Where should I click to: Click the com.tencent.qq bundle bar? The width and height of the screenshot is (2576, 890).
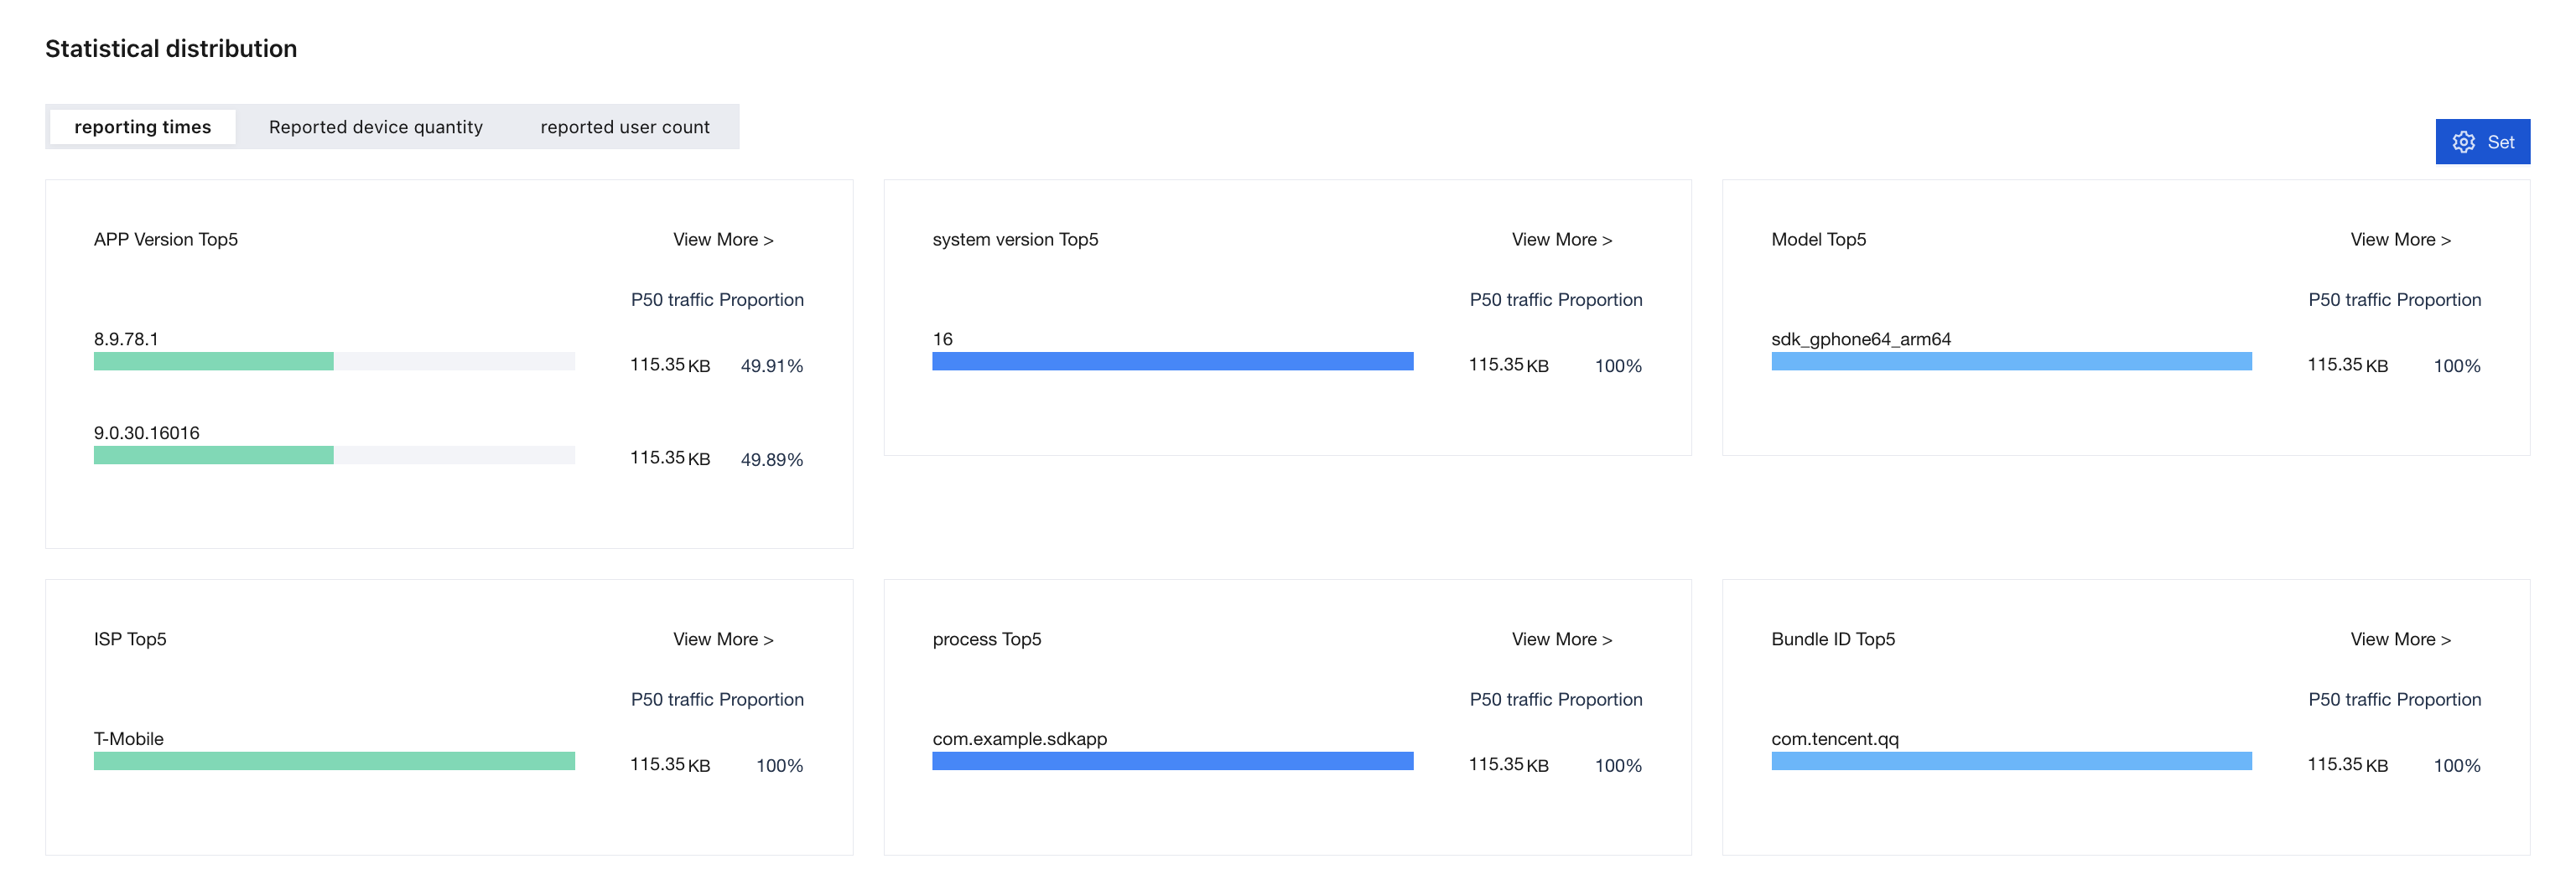pyautogui.click(x=2012, y=761)
